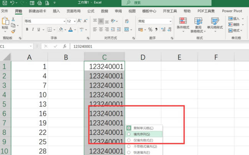Click the increase decimal places icon

tap(163, 30)
